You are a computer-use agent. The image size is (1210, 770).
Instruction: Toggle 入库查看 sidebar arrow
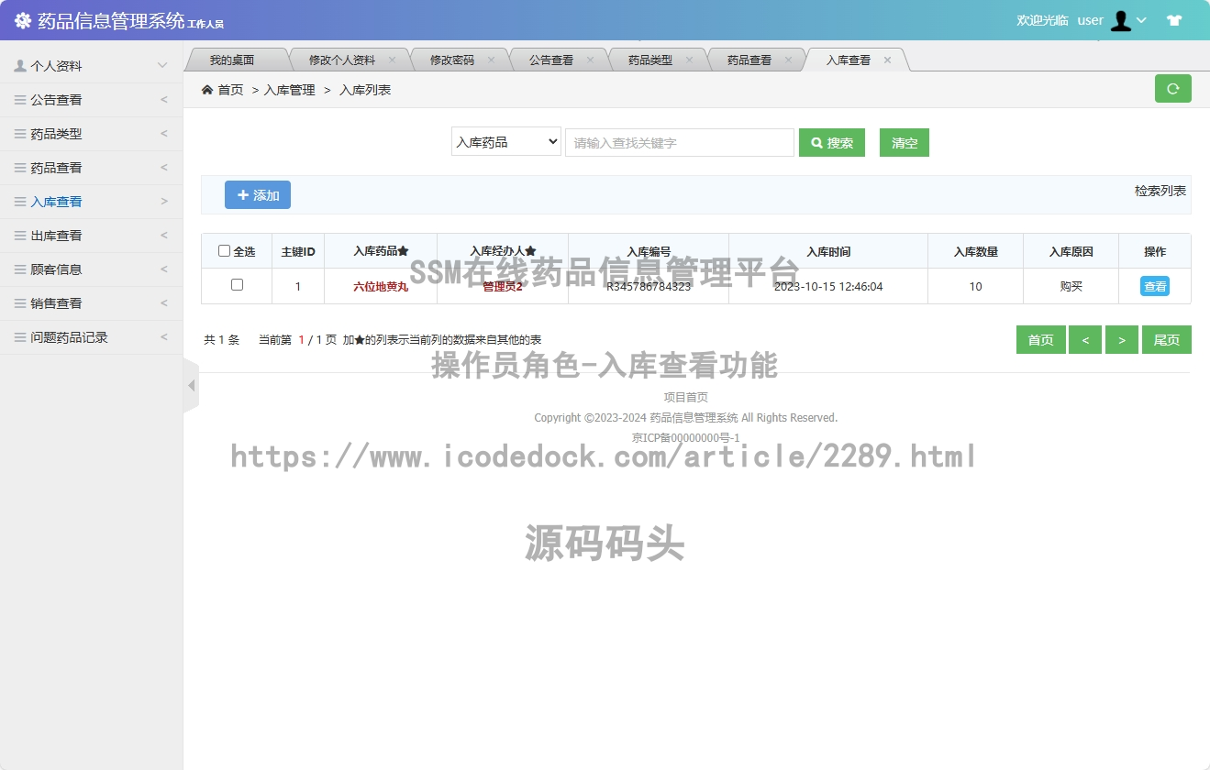[x=164, y=202]
